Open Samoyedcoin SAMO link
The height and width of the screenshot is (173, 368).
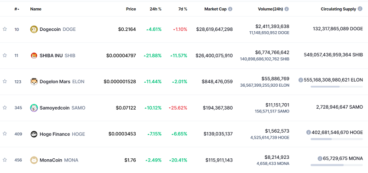(63, 108)
